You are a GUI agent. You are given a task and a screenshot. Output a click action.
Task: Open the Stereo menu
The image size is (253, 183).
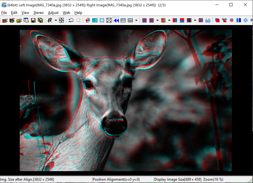point(38,13)
